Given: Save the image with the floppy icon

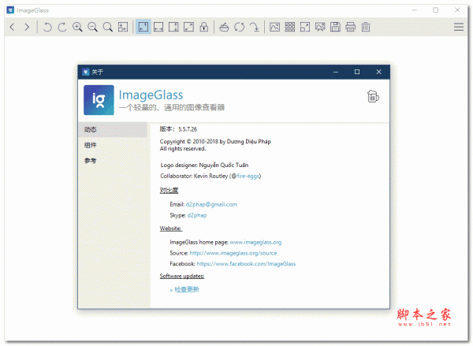Looking at the screenshot, I should coord(335,27).
